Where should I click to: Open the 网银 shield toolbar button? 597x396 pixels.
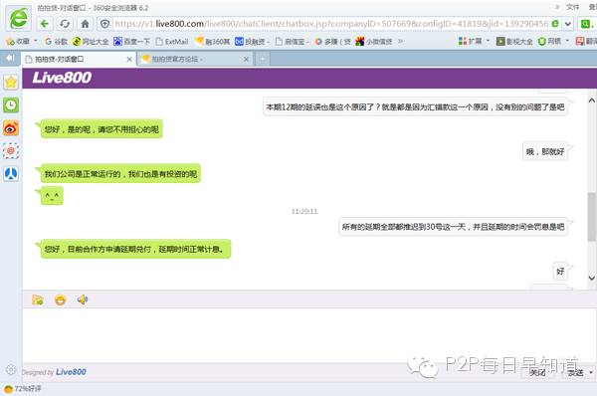pyautogui.click(x=549, y=41)
